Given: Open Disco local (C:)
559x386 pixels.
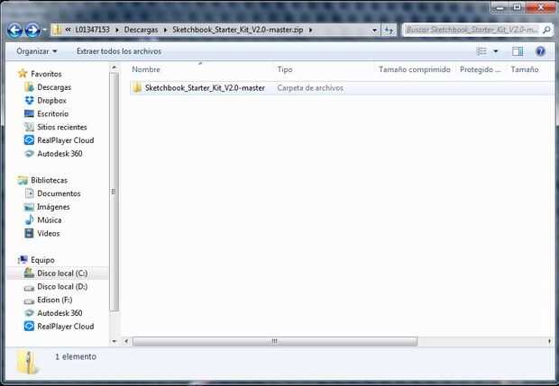Looking at the screenshot, I should click(62, 274).
